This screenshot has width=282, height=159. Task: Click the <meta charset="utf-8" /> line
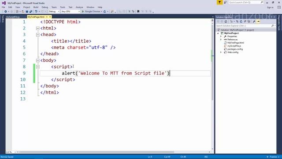(83, 48)
